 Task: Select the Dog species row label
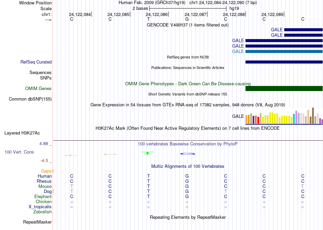[x=48, y=192]
